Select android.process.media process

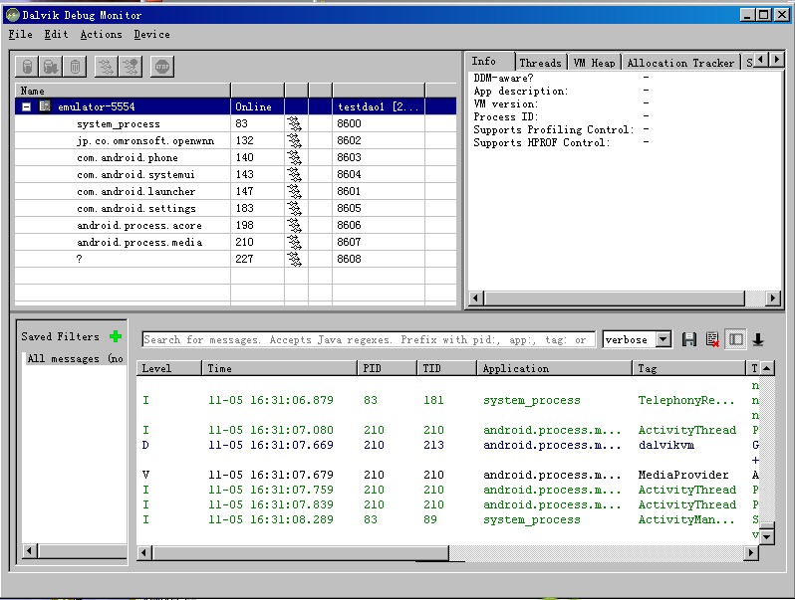coord(235,242)
